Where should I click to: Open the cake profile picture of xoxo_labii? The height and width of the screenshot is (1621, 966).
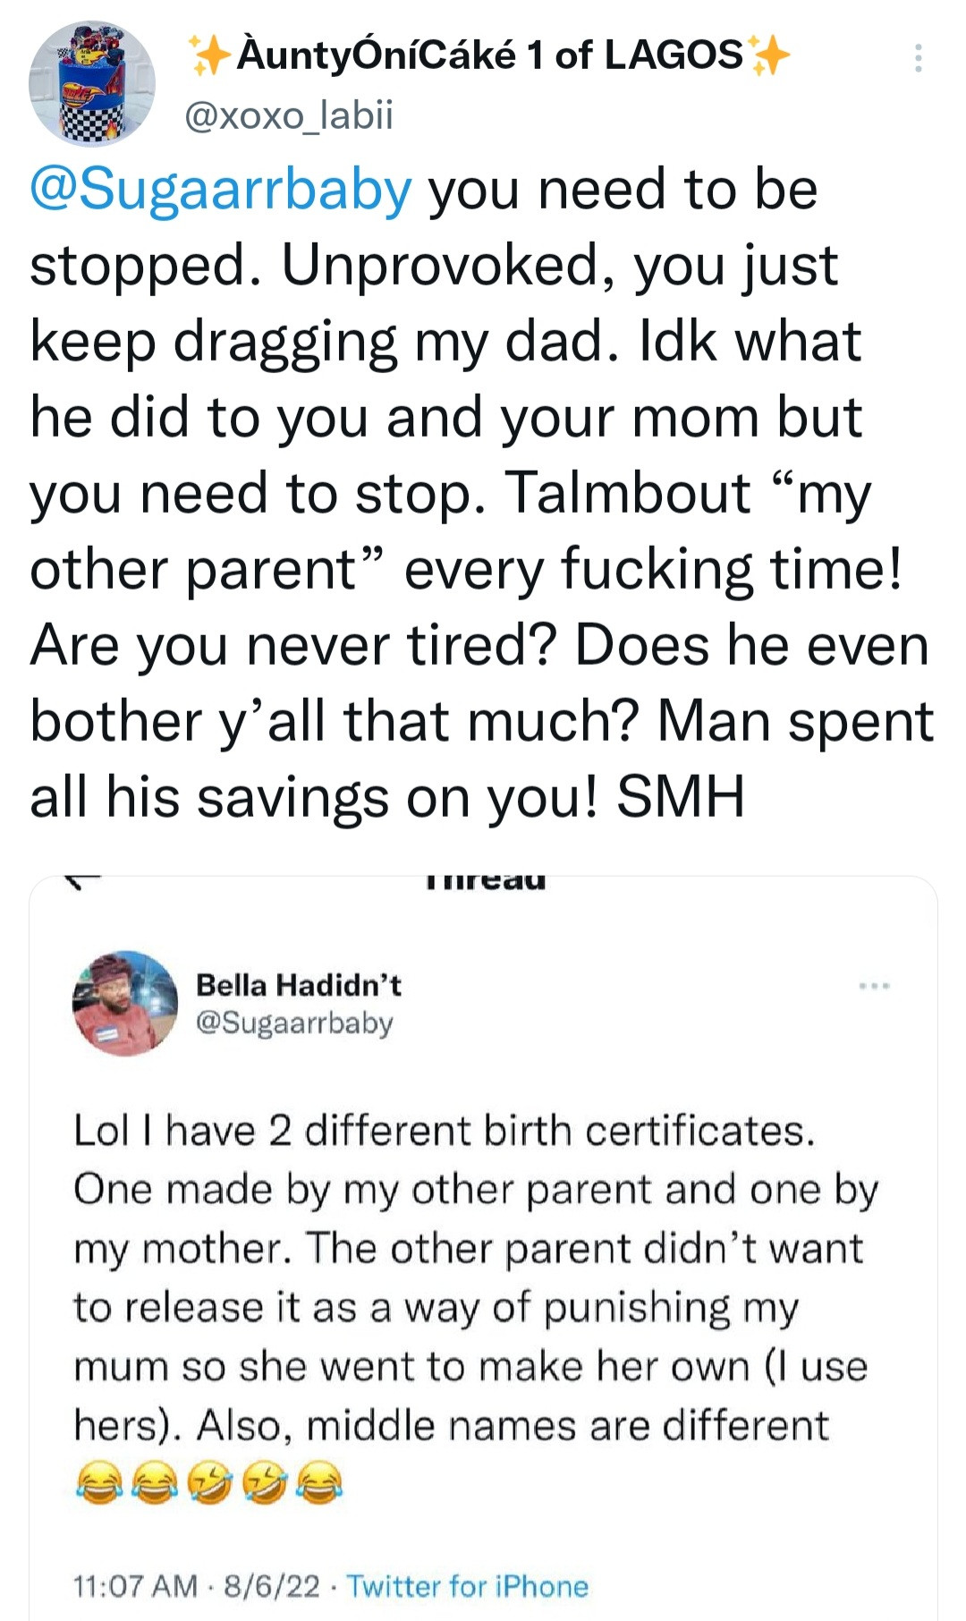pyautogui.click(x=91, y=84)
